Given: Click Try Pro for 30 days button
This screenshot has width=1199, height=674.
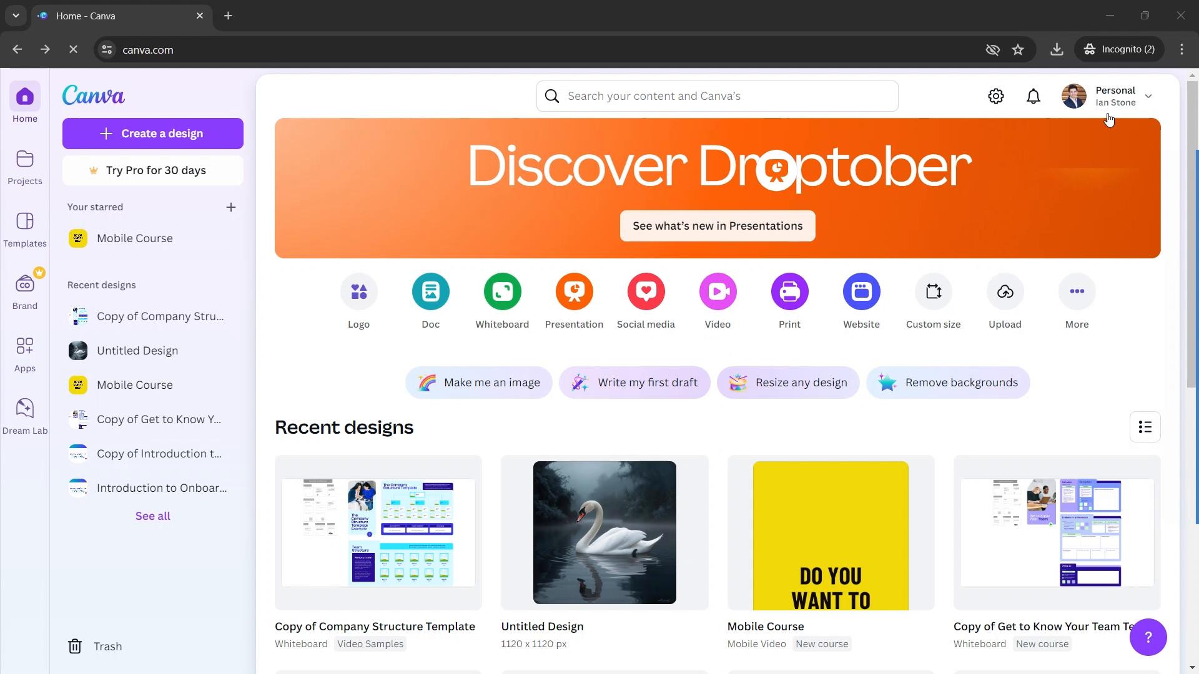Looking at the screenshot, I should pyautogui.click(x=152, y=170).
